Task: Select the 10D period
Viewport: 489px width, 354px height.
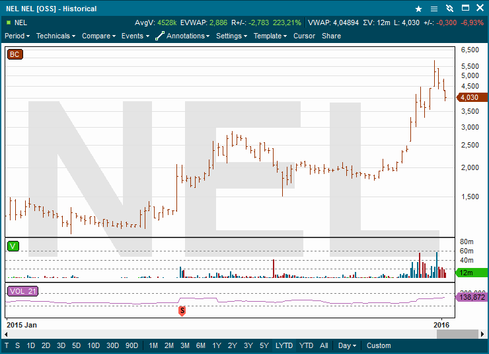Action: click(x=94, y=345)
